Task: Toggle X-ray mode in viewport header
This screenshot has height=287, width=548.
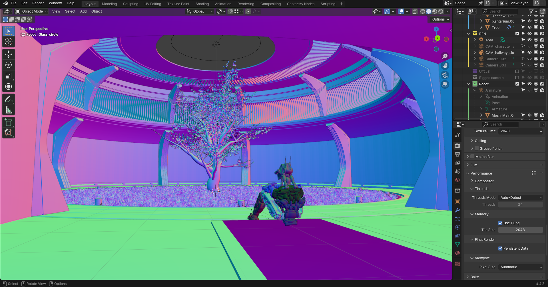Action: 415,11
